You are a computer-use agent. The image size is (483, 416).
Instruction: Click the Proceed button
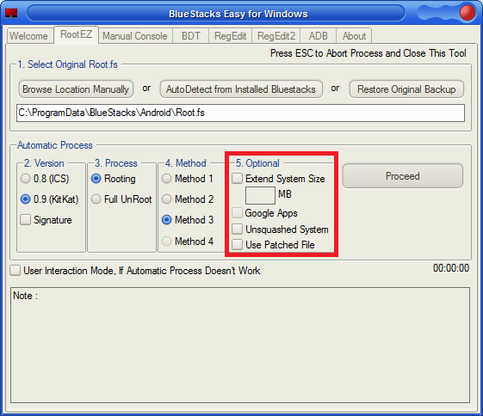[x=403, y=176]
